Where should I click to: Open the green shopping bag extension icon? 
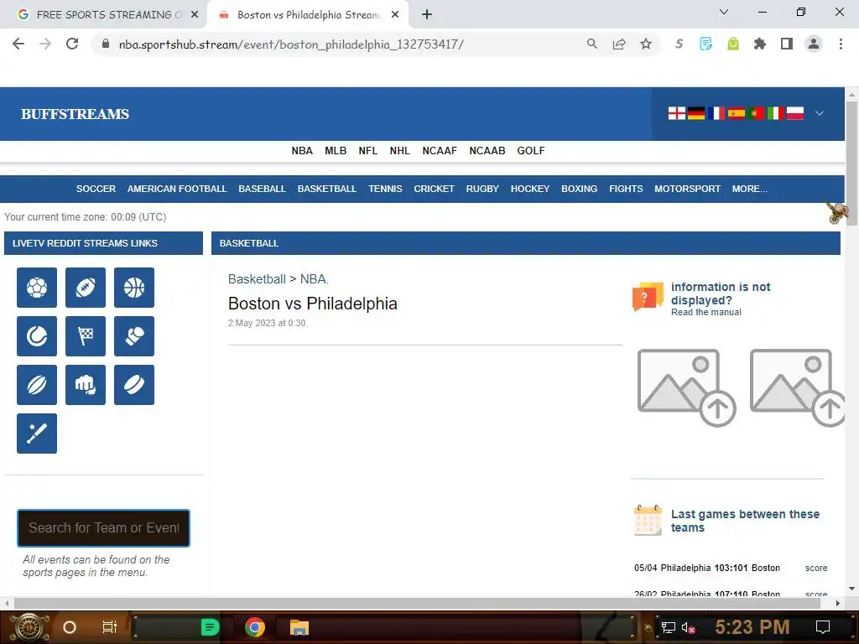[733, 44]
